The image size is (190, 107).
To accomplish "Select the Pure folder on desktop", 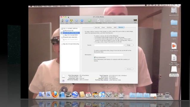I will tap(174, 24).
